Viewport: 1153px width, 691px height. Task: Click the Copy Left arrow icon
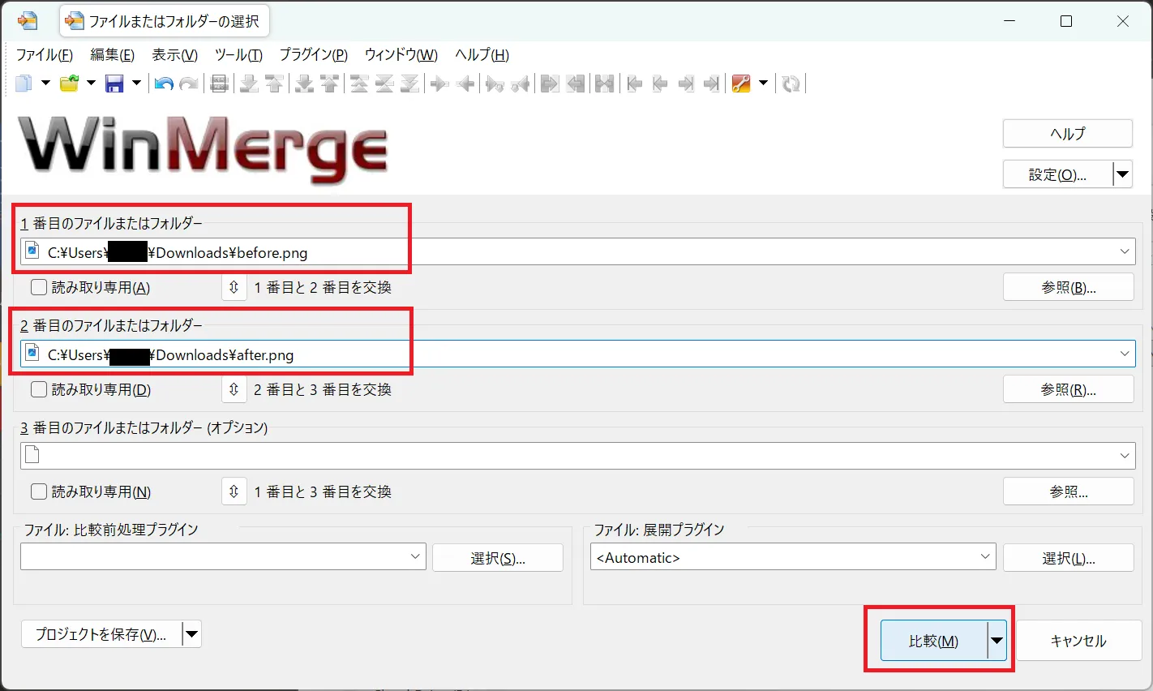[465, 83]
